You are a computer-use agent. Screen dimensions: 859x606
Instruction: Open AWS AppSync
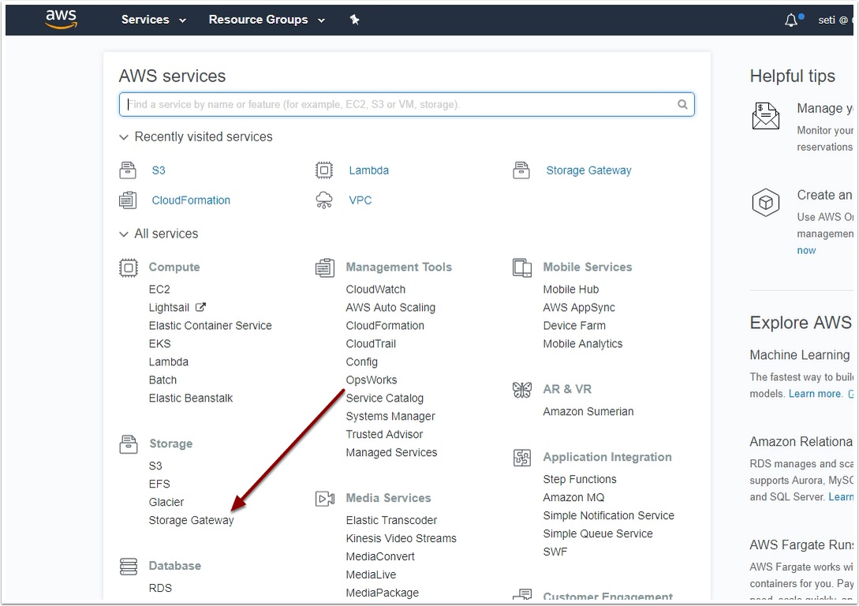pyautogui.click(x=579, y=308)
